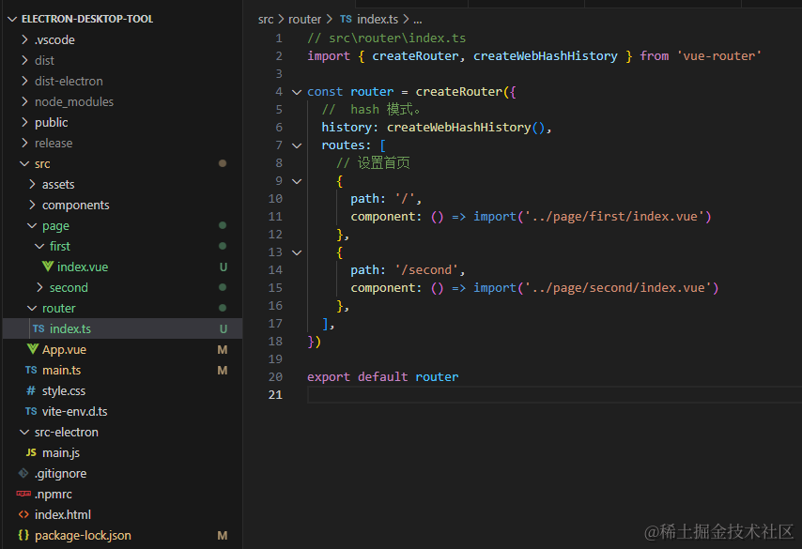Expand the second page folder

[40, 287]
